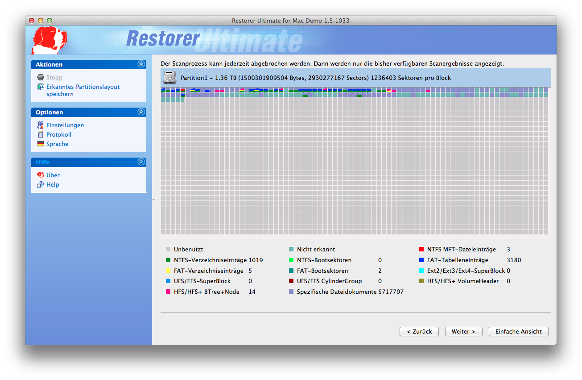Screen dimensions: 582x380
Task: Click the 'NTFS MFT-Dateieinträge' label
Action: click(461, 249)
